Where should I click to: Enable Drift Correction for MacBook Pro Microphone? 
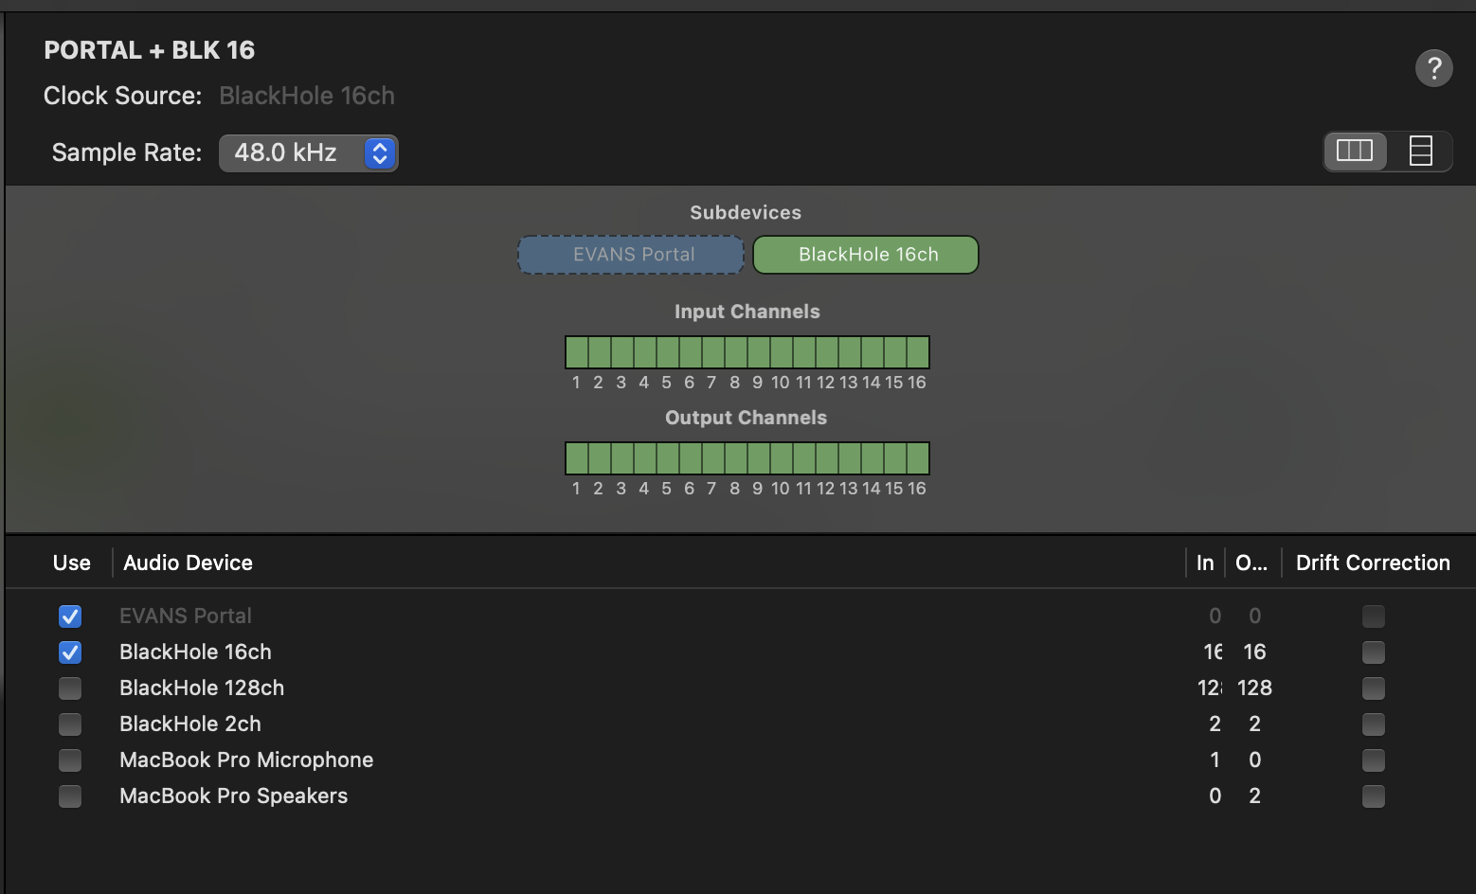[x=1374, y=760]
